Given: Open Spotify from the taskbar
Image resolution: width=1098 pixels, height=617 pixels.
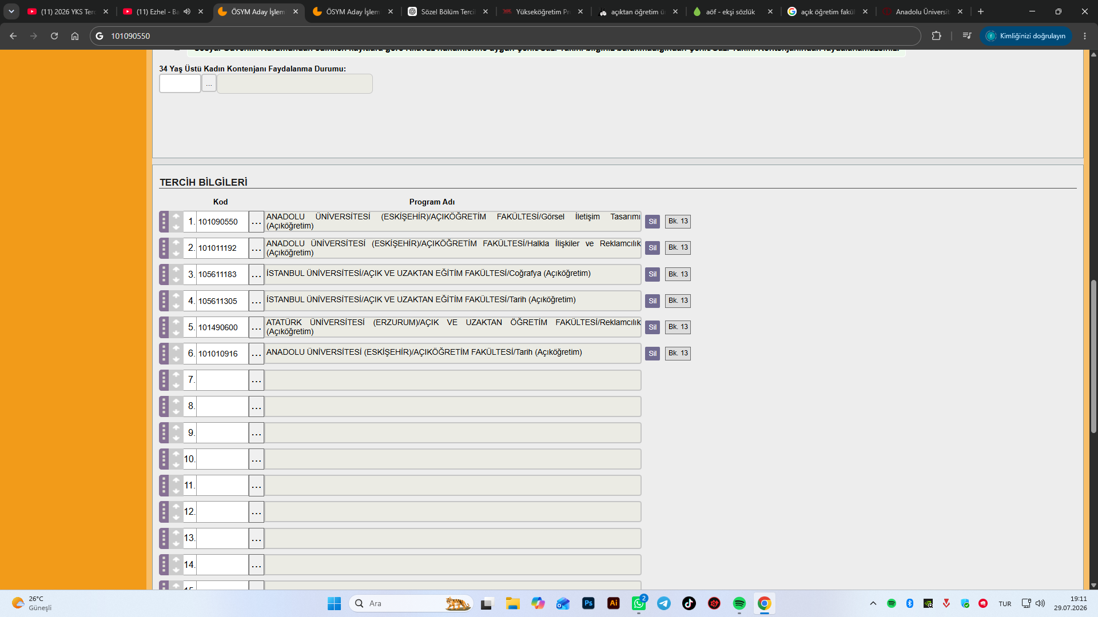Looking at the screenshot, I should (x=739, y=603).
